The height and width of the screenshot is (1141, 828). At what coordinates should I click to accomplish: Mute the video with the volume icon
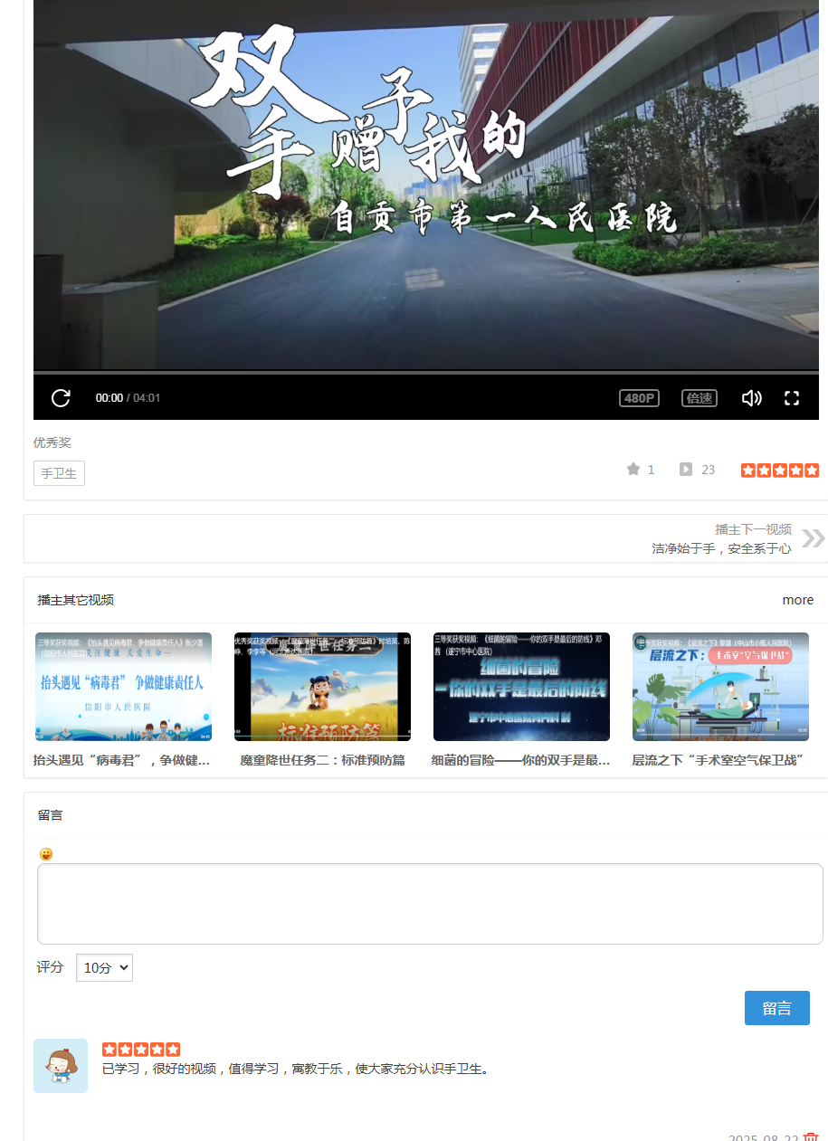click(x=751, y=398)
